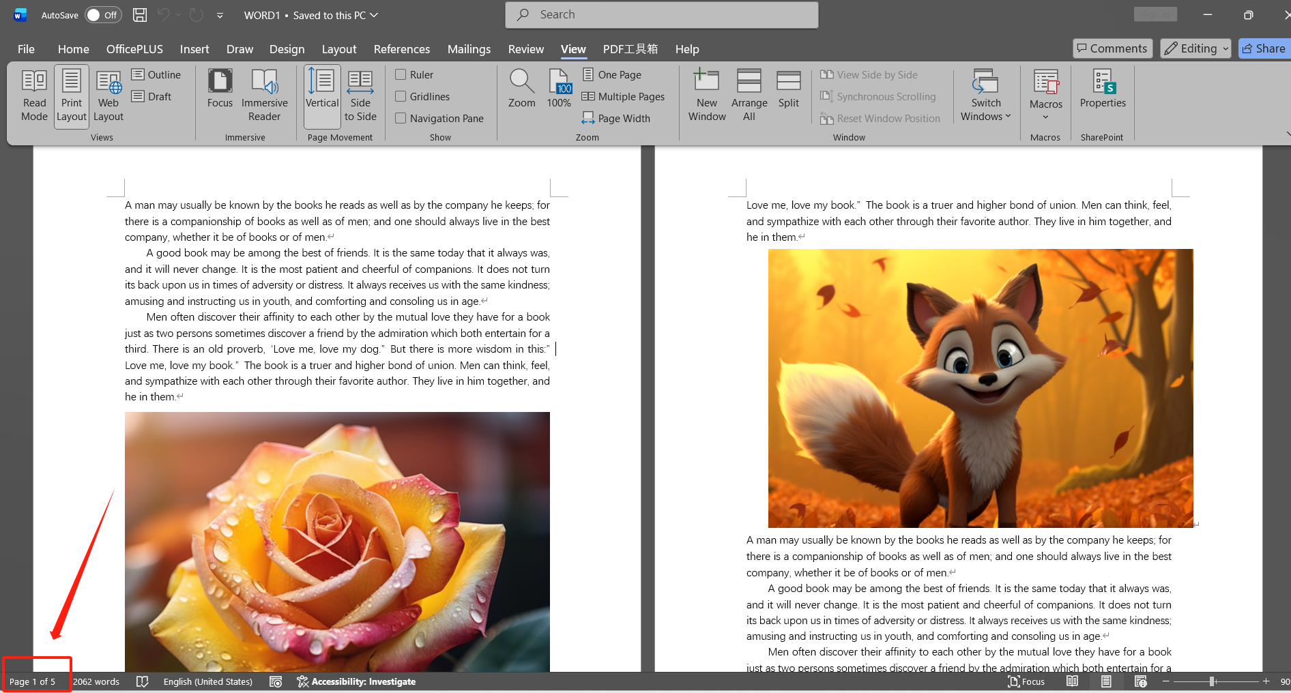Switch to the References tab
Viewport: 1291px width, 693px height.
[x=401, y=49]
